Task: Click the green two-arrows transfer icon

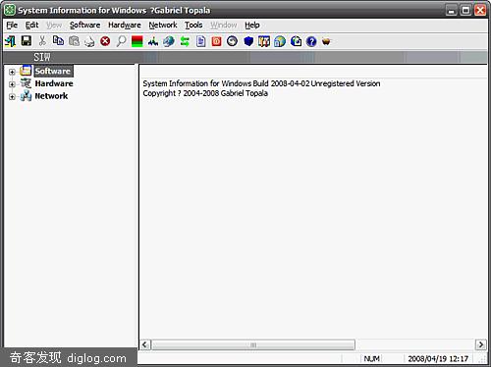Action: [185, 41]
